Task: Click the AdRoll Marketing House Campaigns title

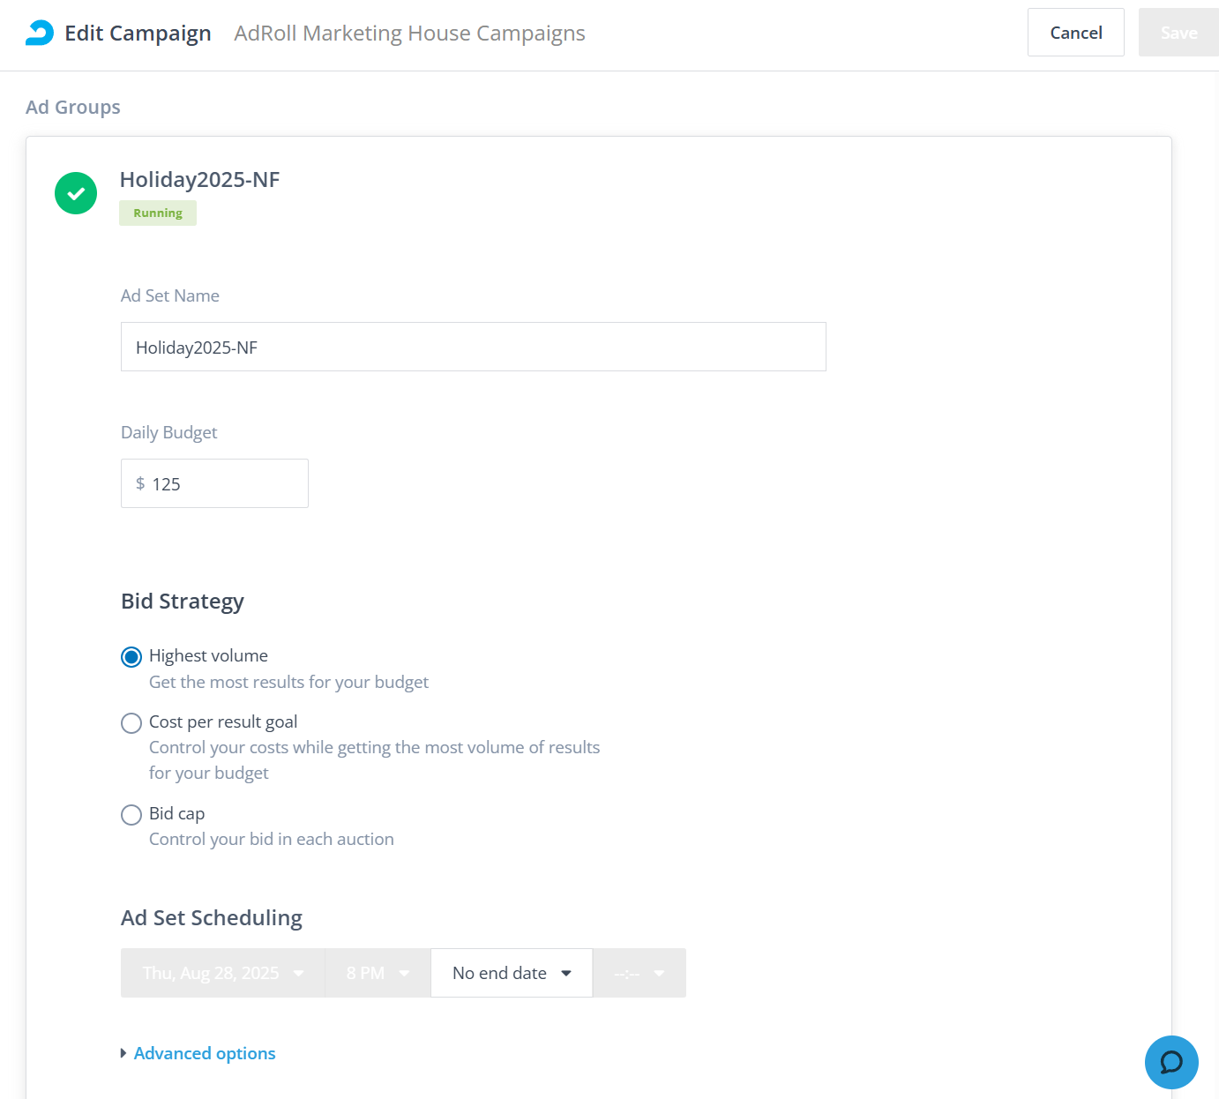Action: coord(409,34)
